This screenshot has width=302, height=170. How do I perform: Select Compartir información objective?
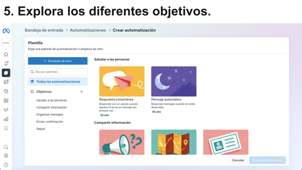(51, 107)
